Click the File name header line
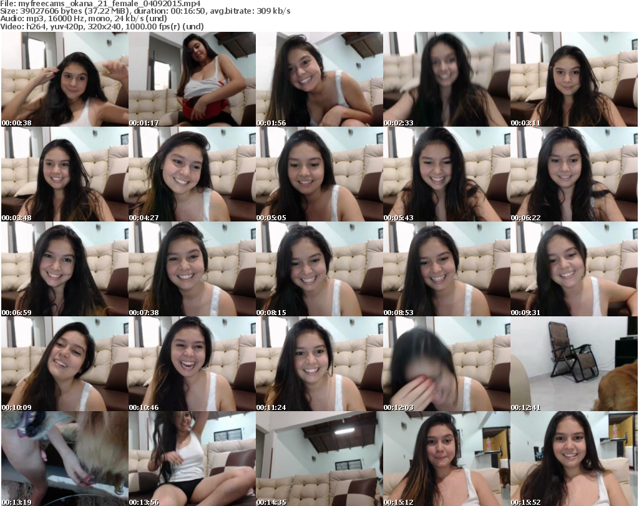The image size is (639, 506). point(100,4)
